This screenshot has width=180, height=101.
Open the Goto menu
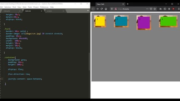[x=24, y=7]
